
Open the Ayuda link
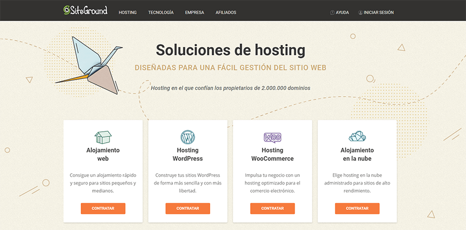pyautogui.click(x=340, y=12)
